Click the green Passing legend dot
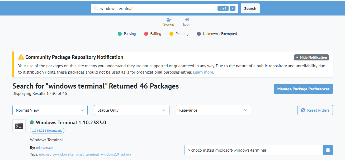 (x=120, y=34)
